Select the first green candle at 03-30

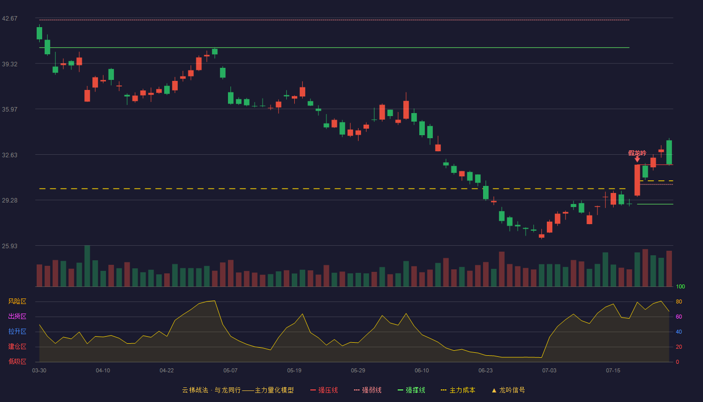39,33
